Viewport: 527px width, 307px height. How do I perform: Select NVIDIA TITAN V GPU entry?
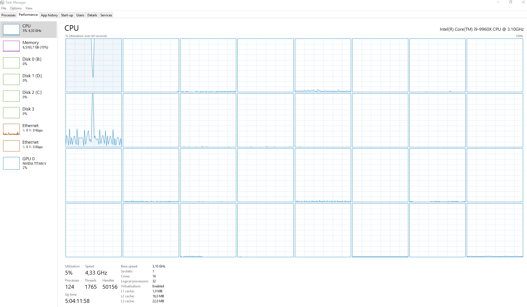pos(28,163)
